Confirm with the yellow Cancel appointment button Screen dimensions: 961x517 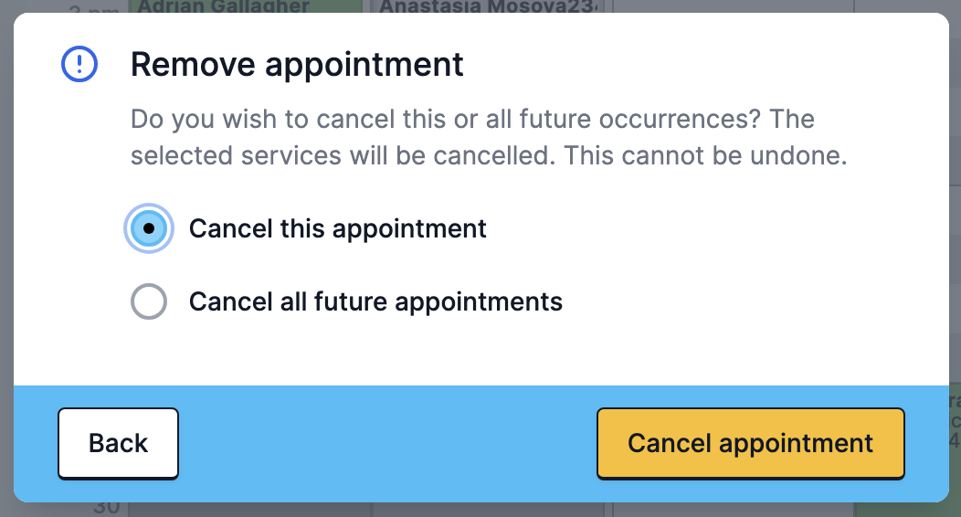[750, 444]
